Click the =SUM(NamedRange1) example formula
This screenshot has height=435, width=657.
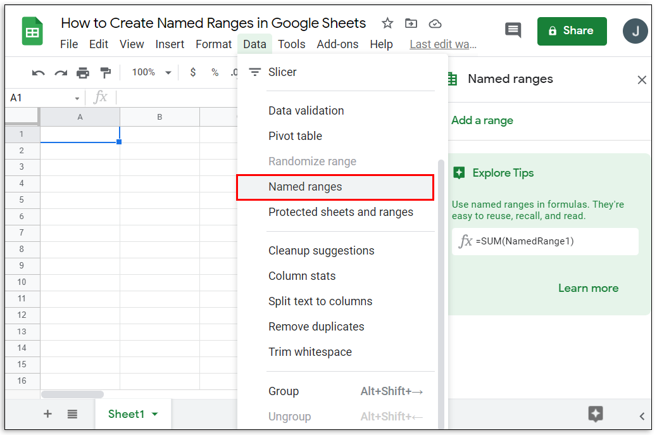click(545, 241)
